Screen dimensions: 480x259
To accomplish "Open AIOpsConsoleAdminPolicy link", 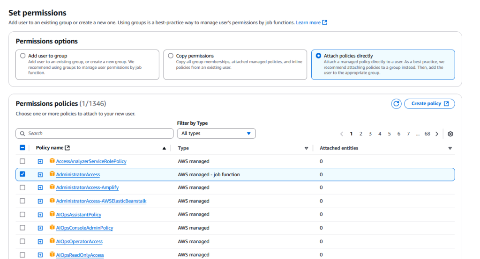I will point(84,228).
